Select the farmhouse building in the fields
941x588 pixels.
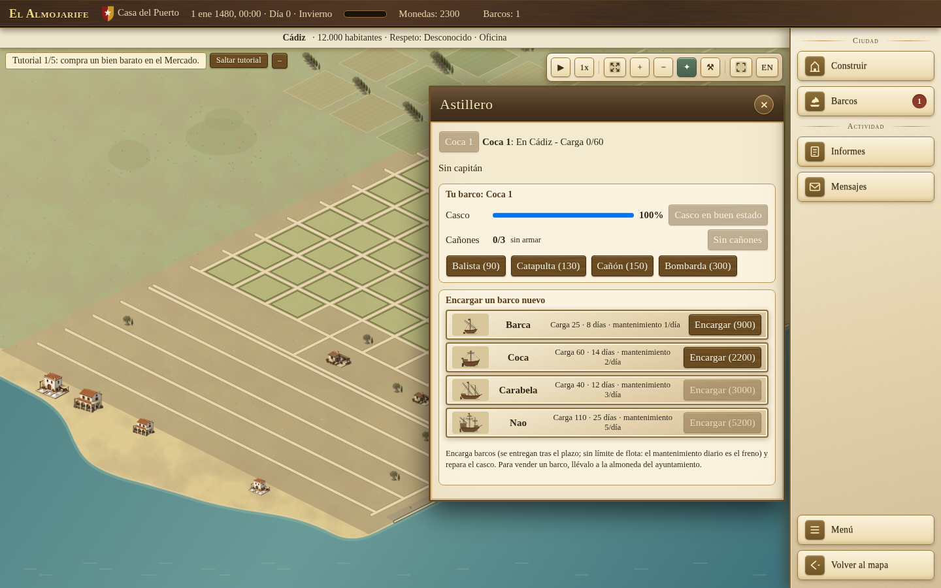[x=338, y=358]
